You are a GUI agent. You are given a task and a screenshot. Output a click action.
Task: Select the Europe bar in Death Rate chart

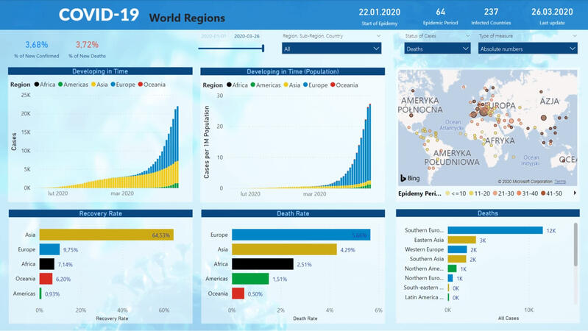point(300,235)
